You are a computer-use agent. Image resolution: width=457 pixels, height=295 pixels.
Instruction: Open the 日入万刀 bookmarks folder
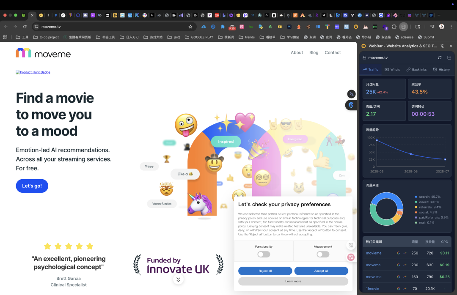point(129,37)
